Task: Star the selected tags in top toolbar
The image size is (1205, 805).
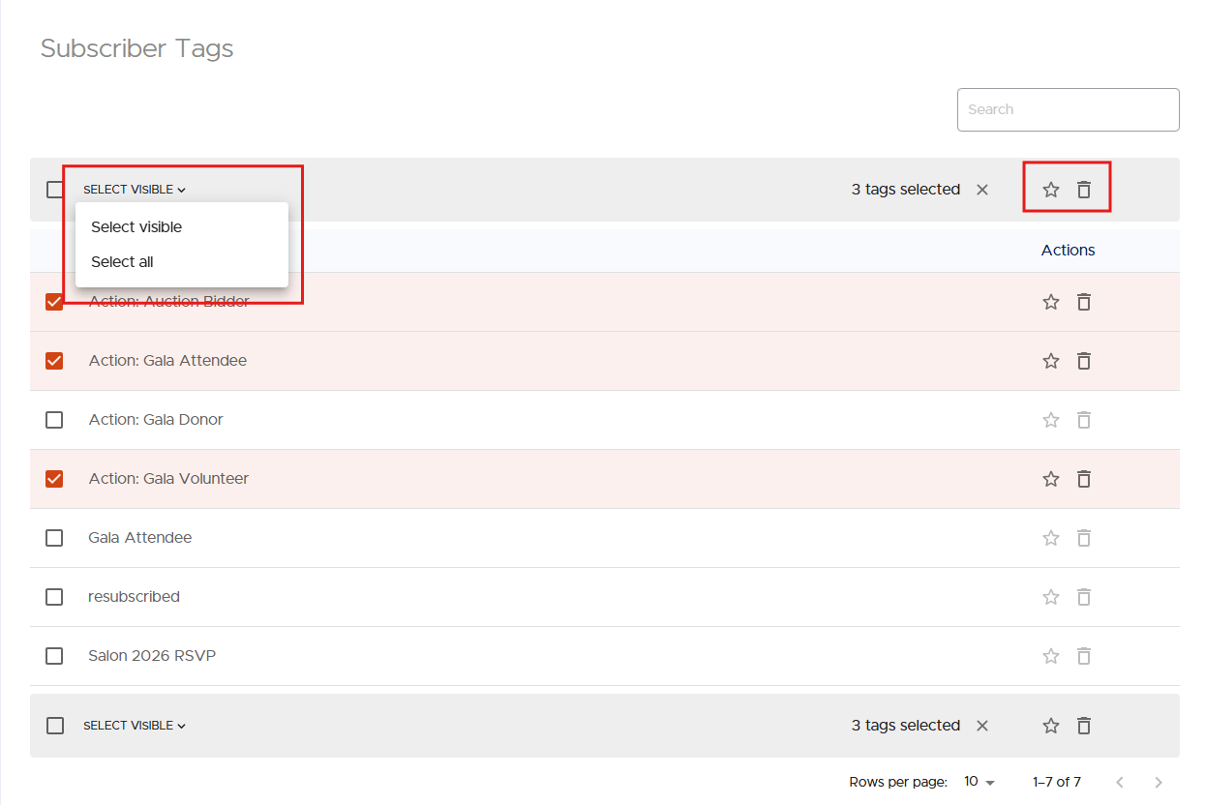Action: 1051,190
